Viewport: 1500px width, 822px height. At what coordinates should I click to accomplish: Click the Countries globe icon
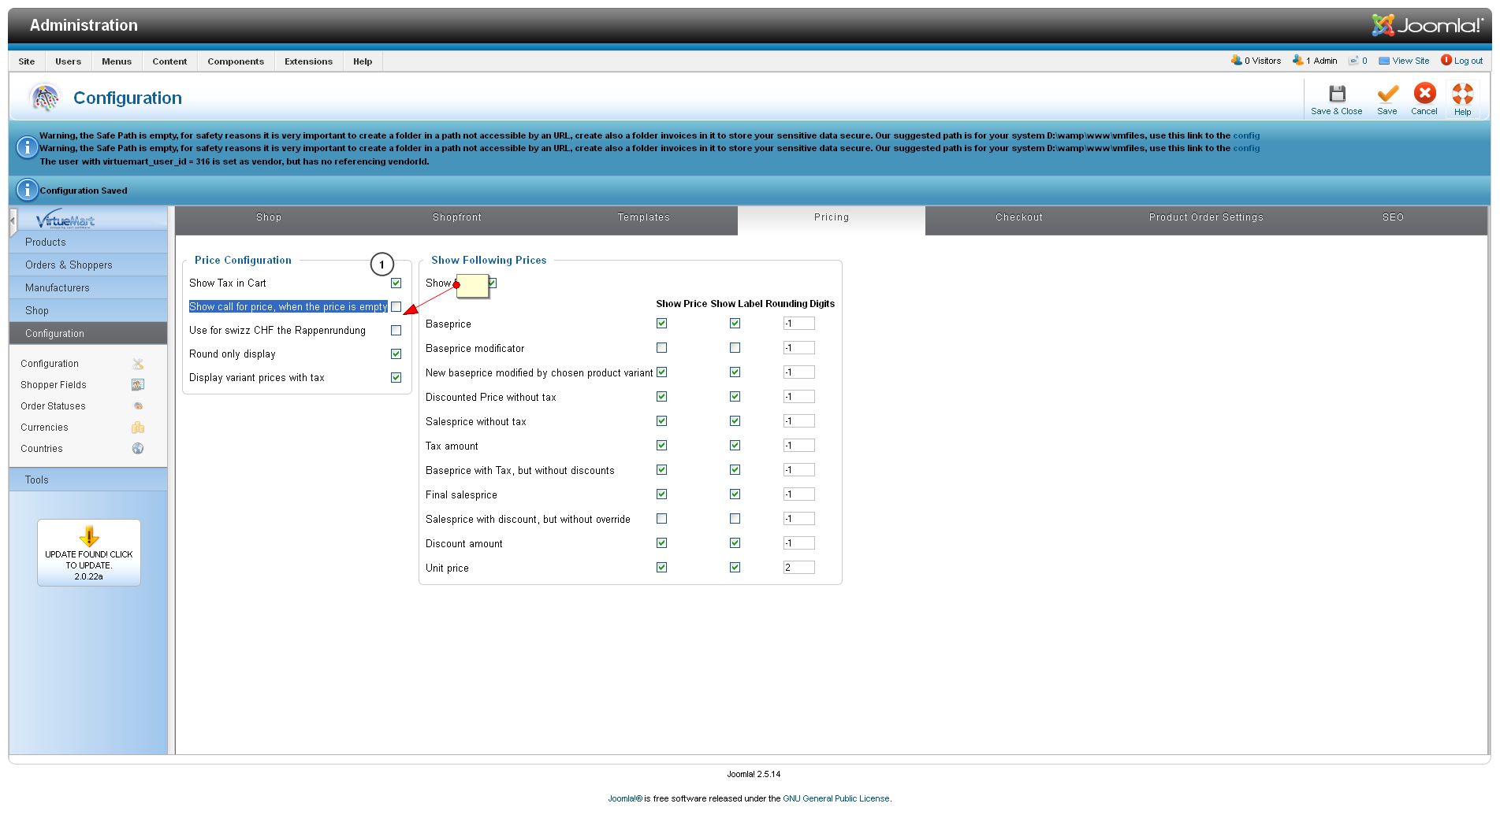point(138,449)
